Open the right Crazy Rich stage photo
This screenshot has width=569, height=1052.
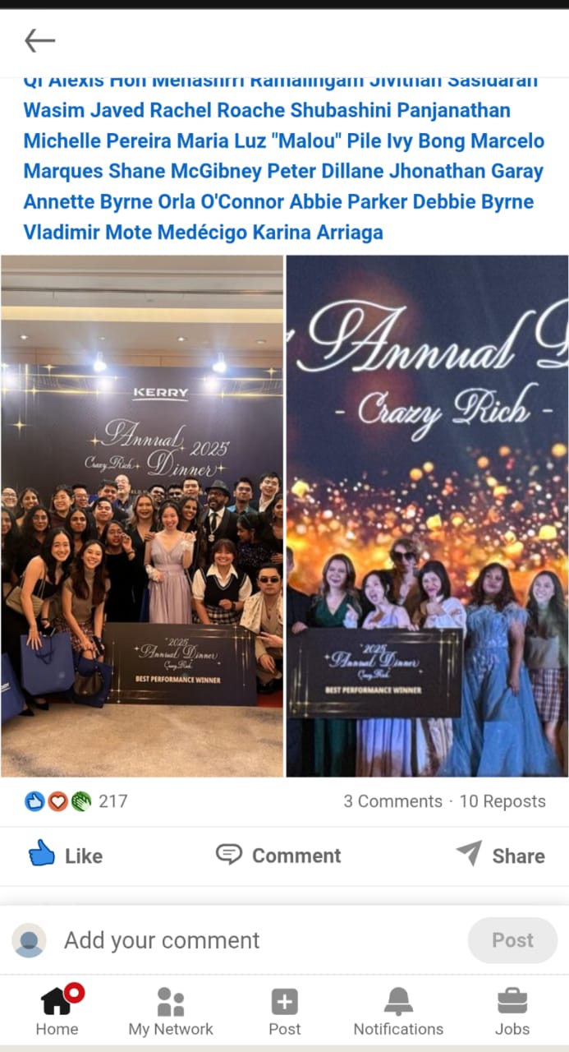click(x=427, y=515)
